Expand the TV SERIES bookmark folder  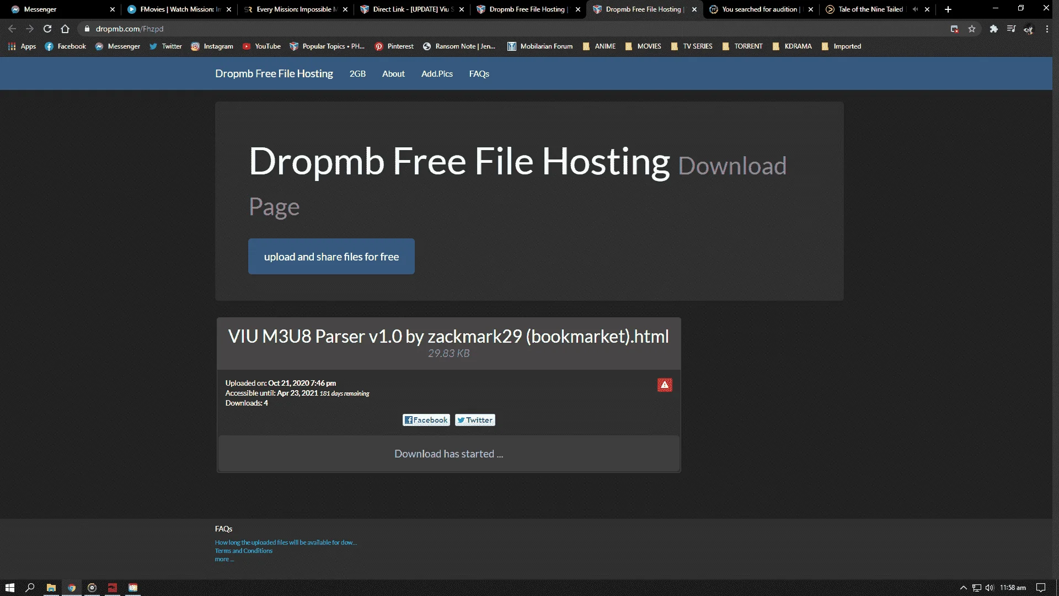[692, 46]
